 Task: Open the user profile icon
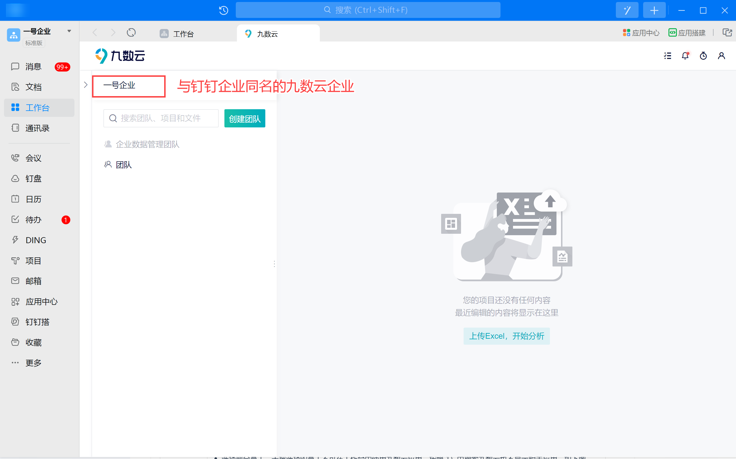[722, 56]
